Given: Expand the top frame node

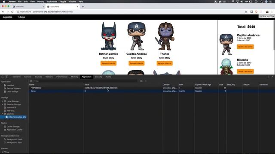Looking at the screenshot, I should click(x=3, y=152).
